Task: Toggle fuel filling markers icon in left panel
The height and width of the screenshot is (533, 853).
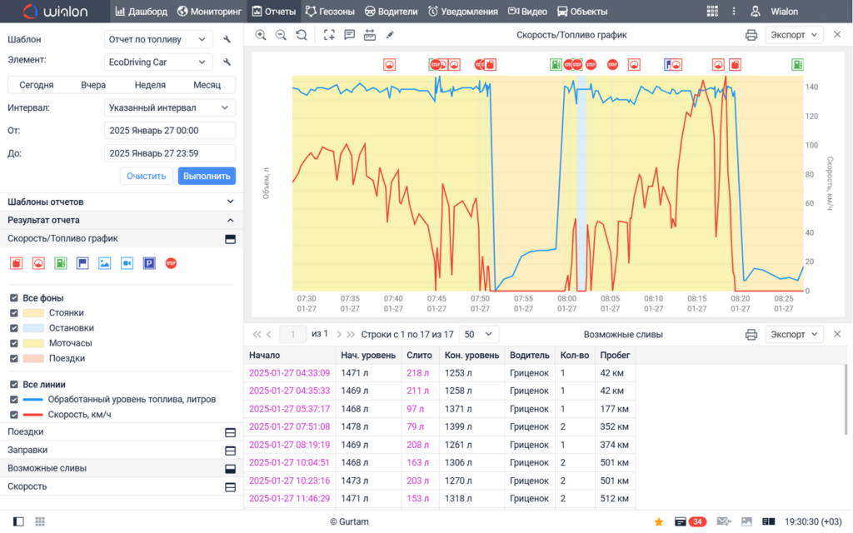Action: (61, 263)
